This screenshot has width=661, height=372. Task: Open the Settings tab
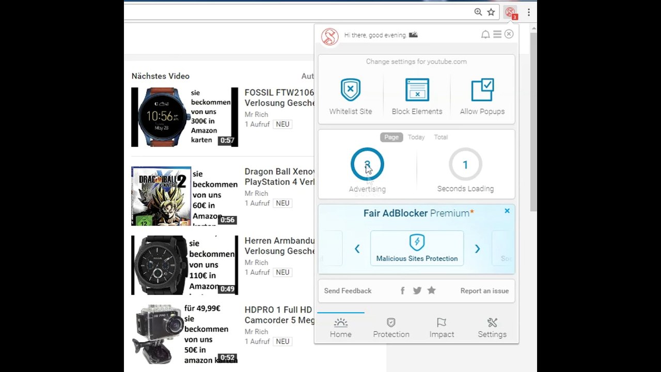[x=492, y=328]
